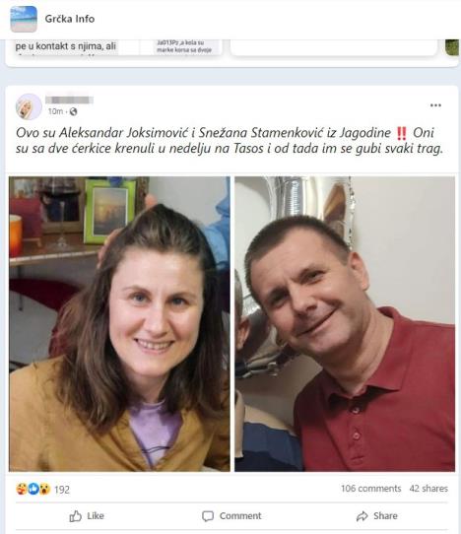461x534 pixels.
Task: Open the 10m post timestamp
Action: [55, 111]
